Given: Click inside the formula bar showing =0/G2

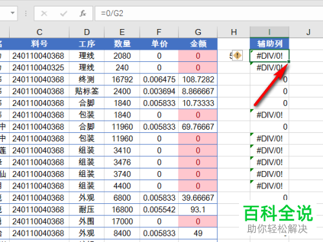Looking at the screenshot, I should click(209, 14).
